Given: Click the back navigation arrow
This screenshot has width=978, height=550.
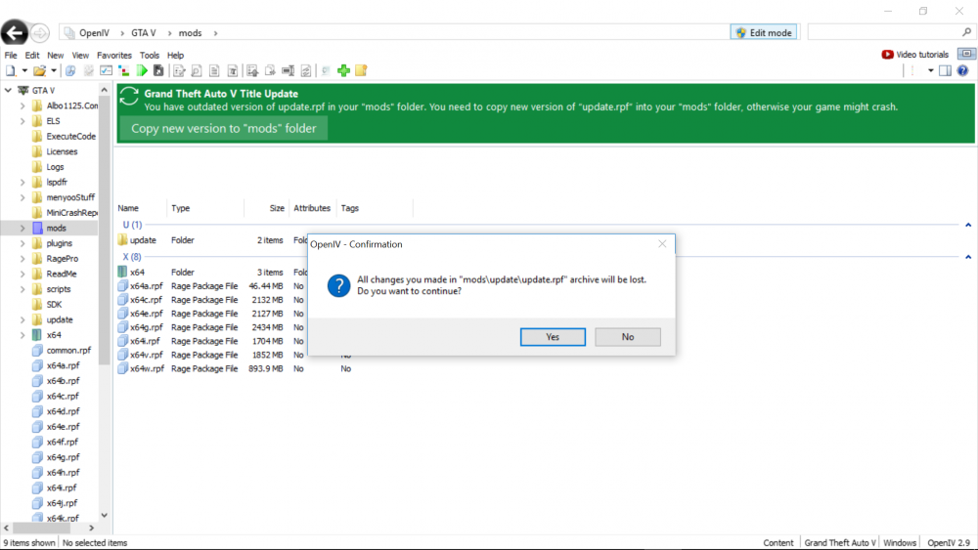Looking at the screenshot, I should coord(15,32).
